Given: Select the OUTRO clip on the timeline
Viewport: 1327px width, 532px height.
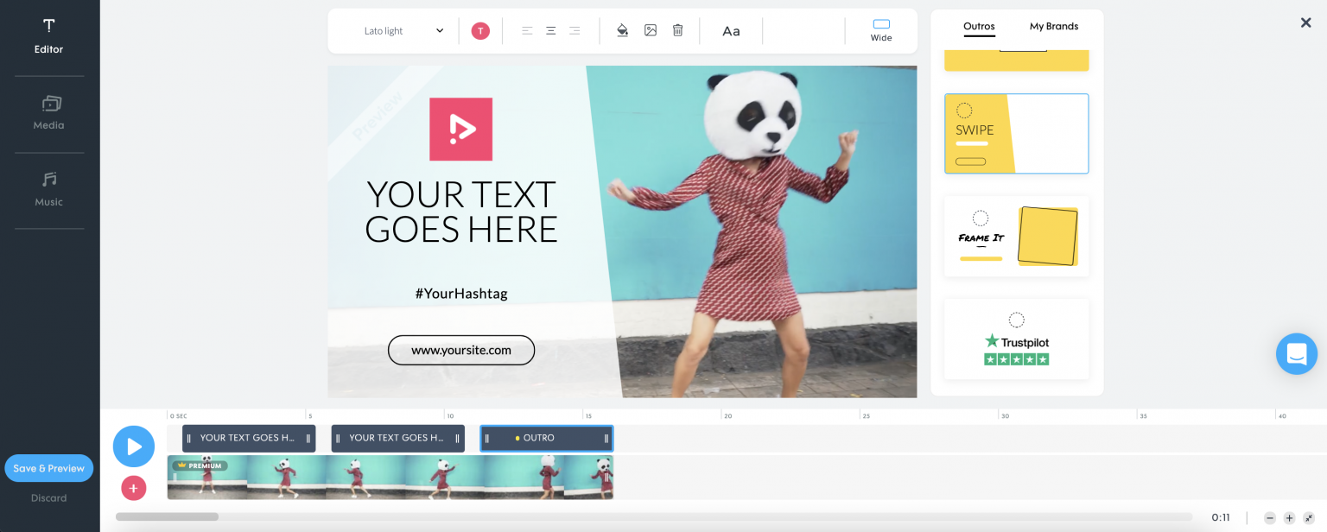Looking at the screenshot, I should pyautogui.click(x=546, y=439).
